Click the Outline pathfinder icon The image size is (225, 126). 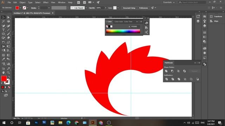tap(191, 79)
